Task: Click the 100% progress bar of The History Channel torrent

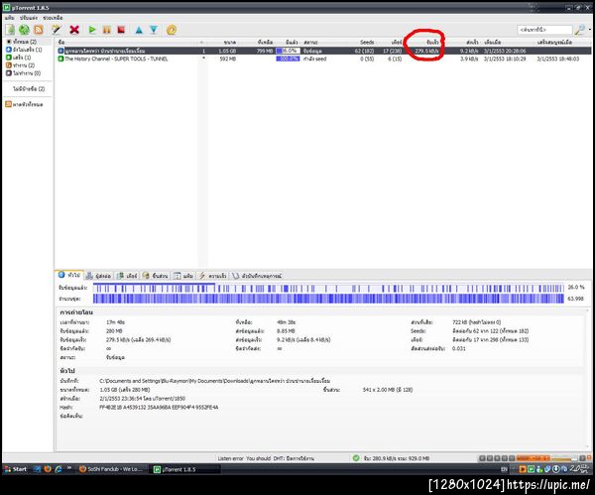Action: (288, 59)
